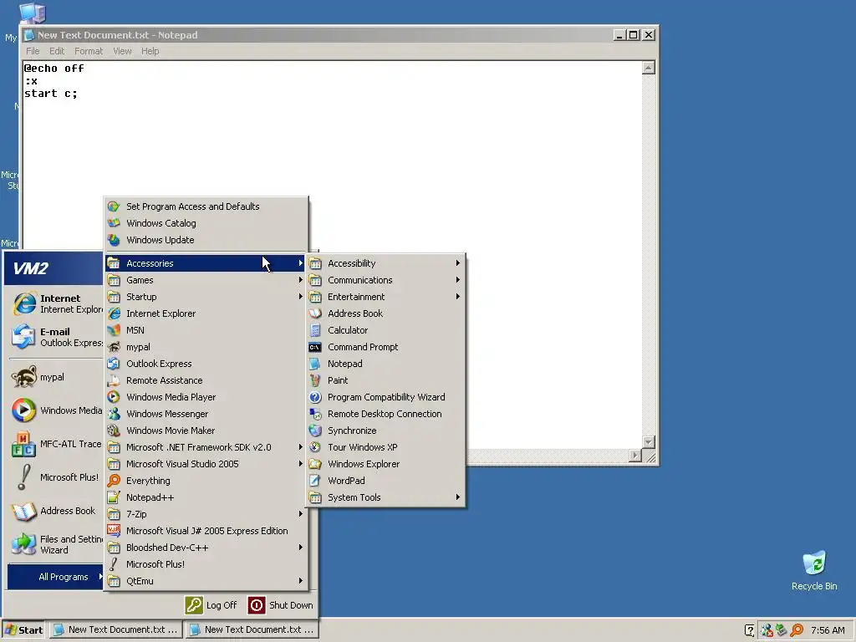Launch MFC-ATL Trace Tool from Start menu
This screenshot has width=856, height=642.
57,445
